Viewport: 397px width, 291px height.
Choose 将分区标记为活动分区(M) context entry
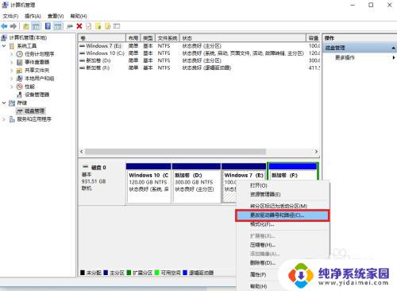pos(283,206)
